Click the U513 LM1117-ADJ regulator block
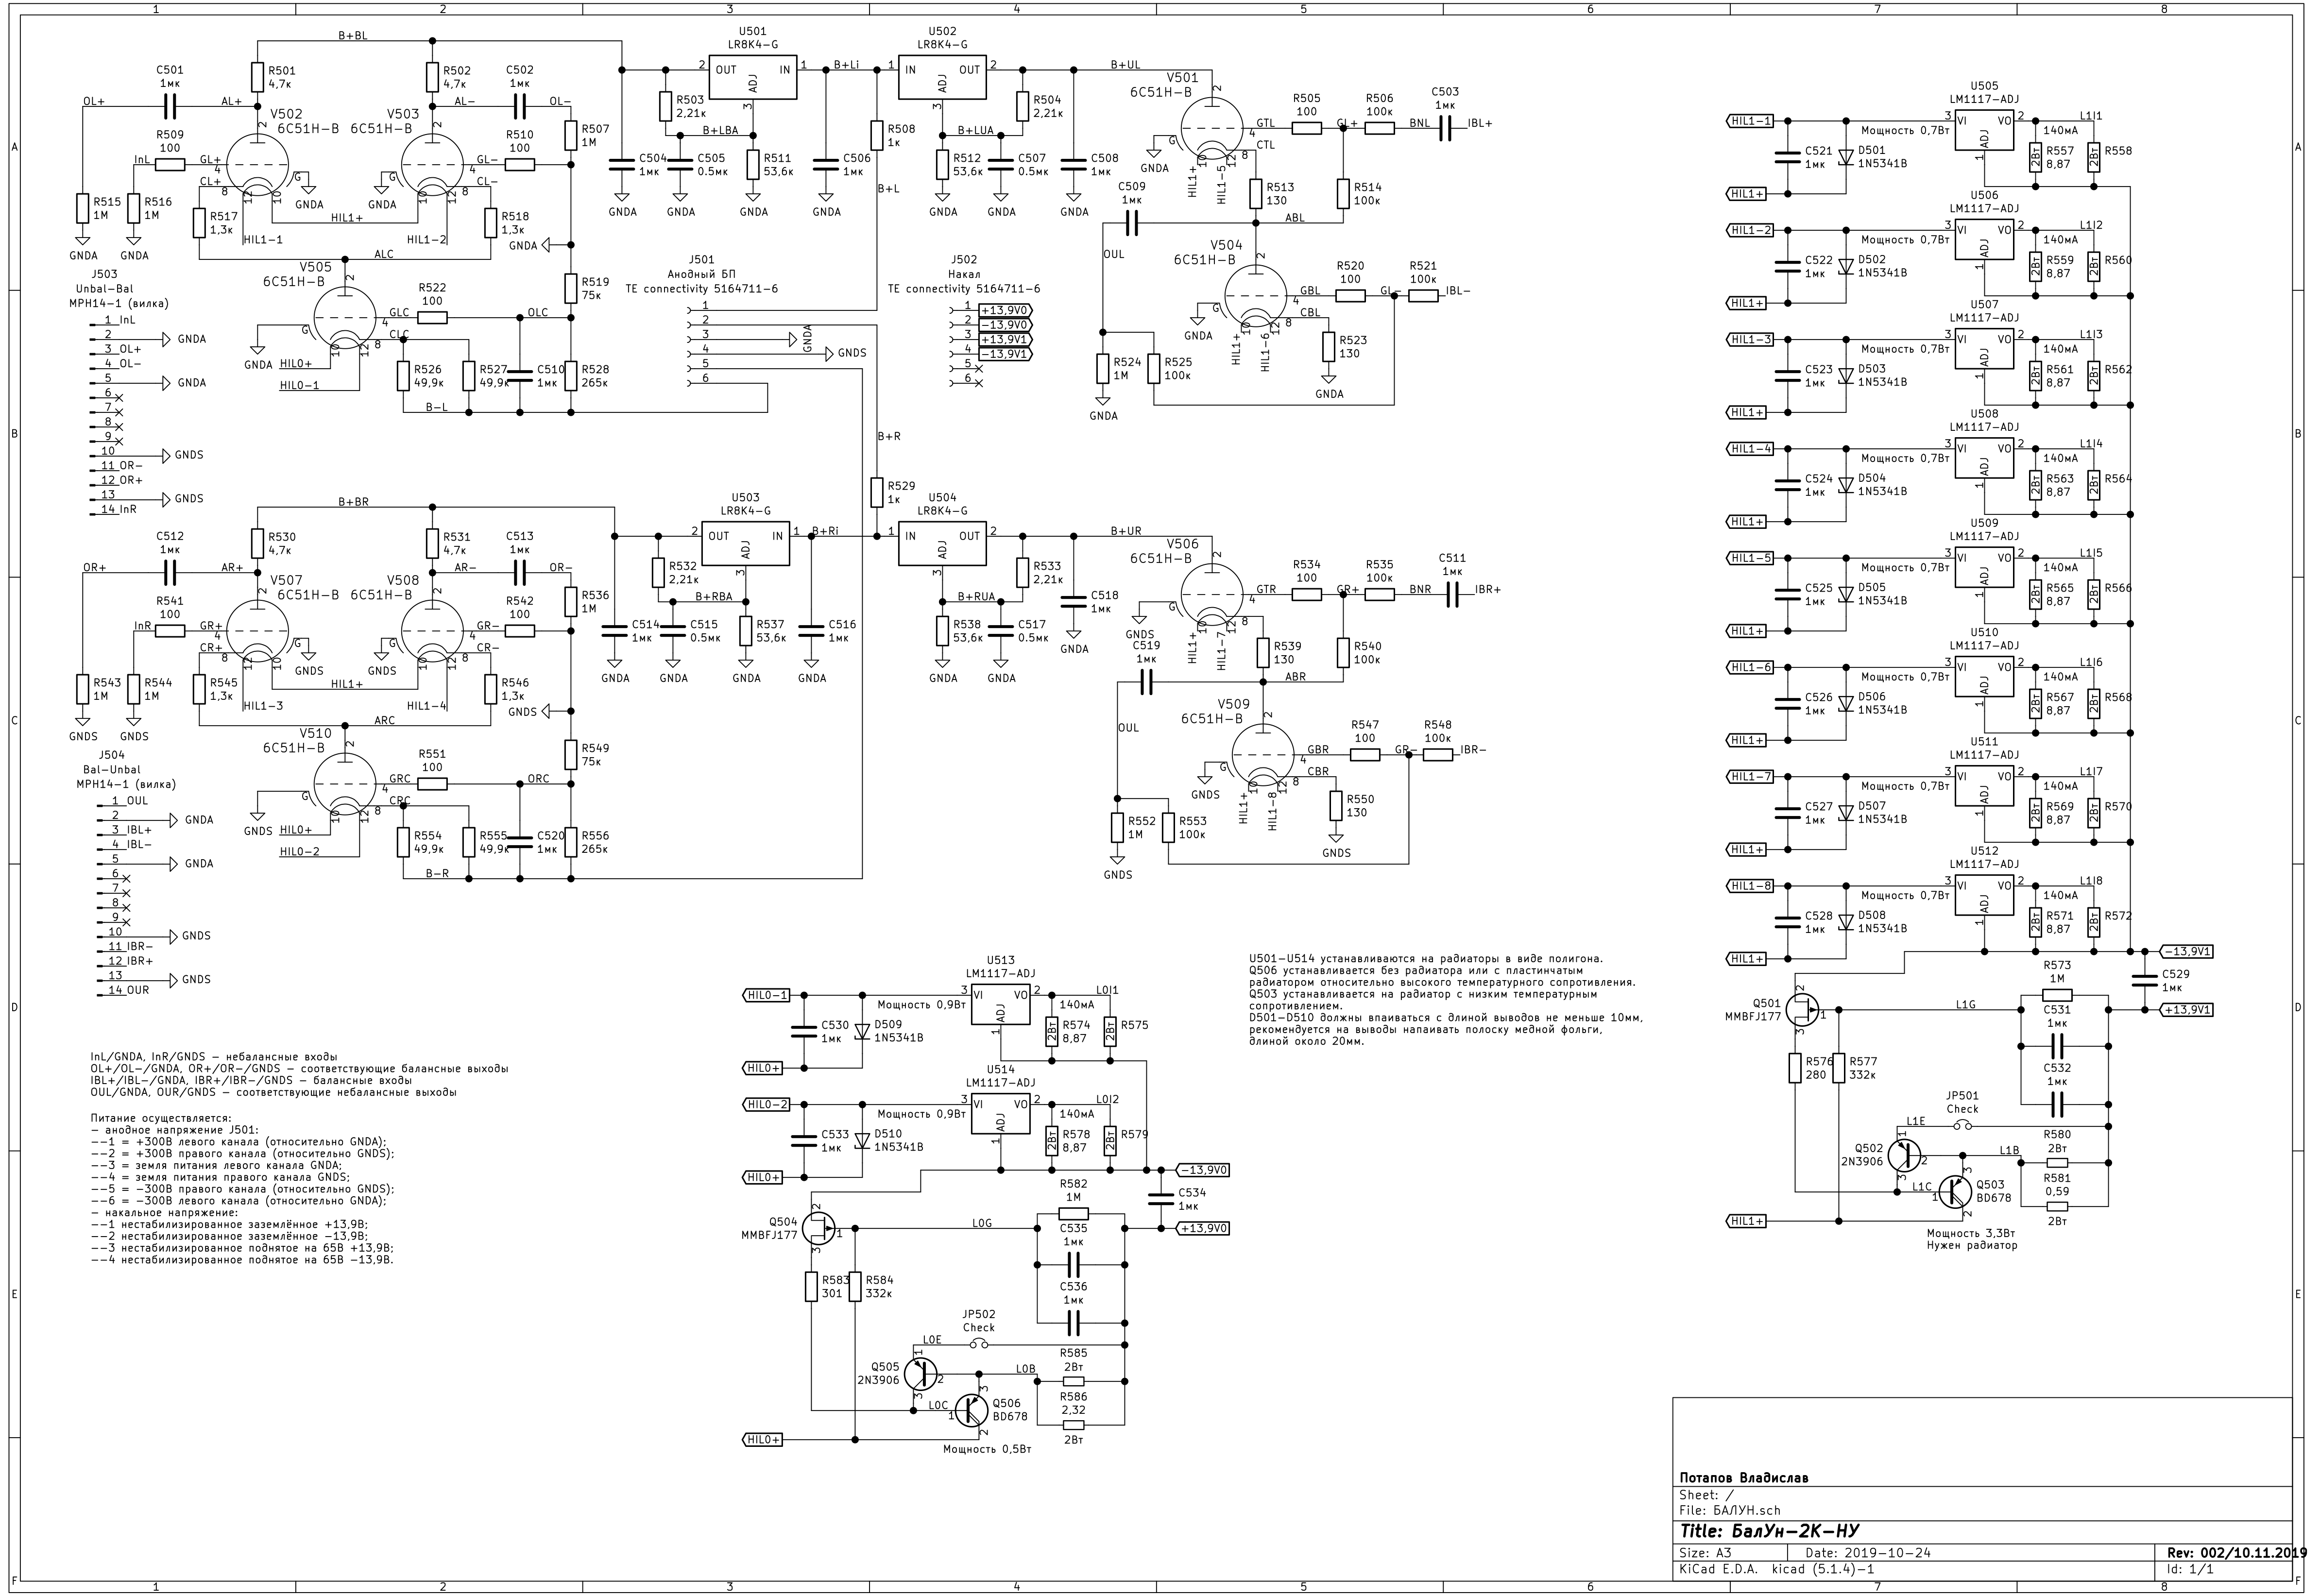The width and height of the screenshot is (2320, 1596). pos(1001,1004)
